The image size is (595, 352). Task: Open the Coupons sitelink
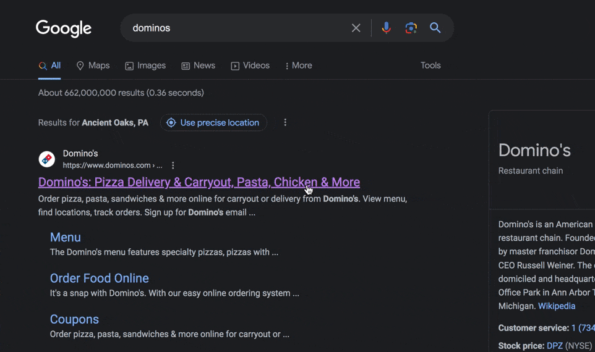pos(74,319)
